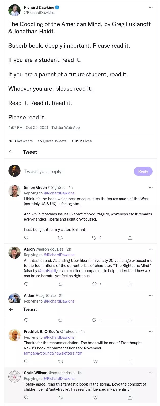This screenshot has height=406, width=160.
Task: Open the tampabaycor.net newsletters link
Action: [53, 353]
